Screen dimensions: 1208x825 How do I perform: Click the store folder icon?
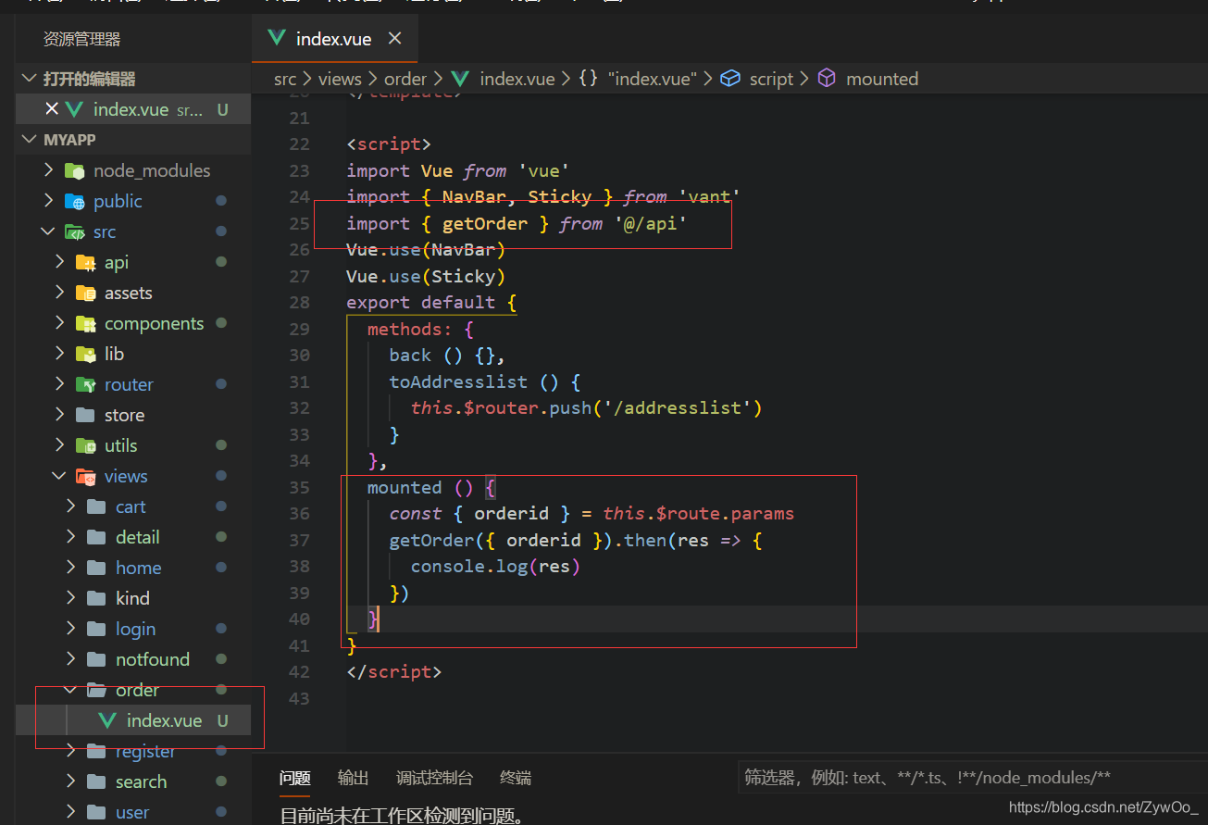[86, 415]
